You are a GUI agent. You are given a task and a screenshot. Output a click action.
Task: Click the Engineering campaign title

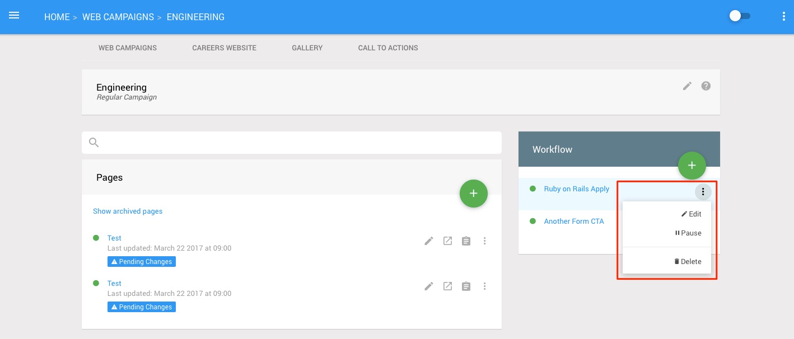(122, 87)
